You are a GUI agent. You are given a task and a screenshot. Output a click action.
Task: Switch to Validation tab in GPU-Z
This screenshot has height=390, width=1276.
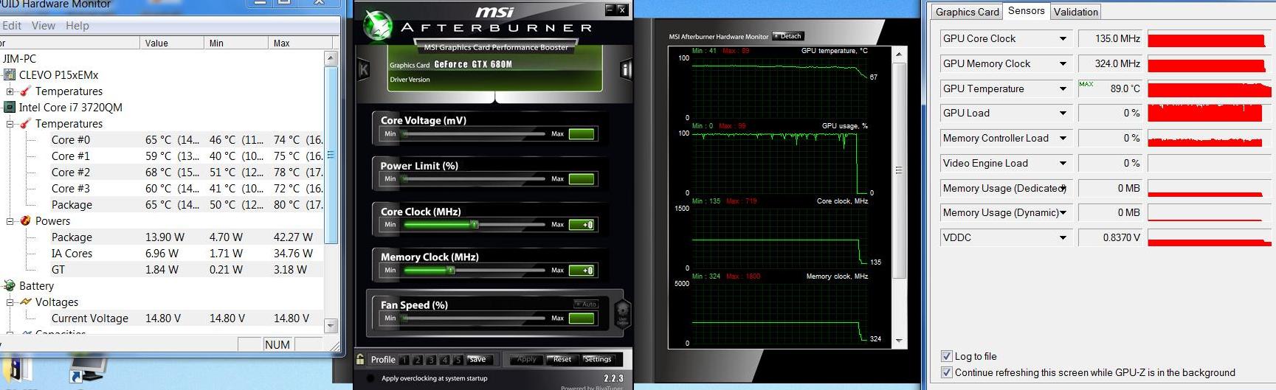pyautogui.click(x=1075, y=12)
